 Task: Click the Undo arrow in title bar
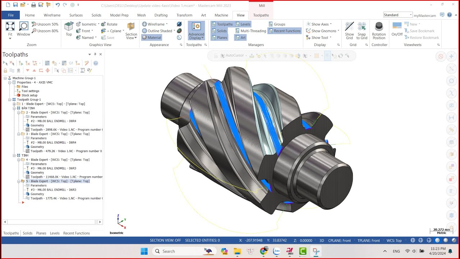pos(57,5)
